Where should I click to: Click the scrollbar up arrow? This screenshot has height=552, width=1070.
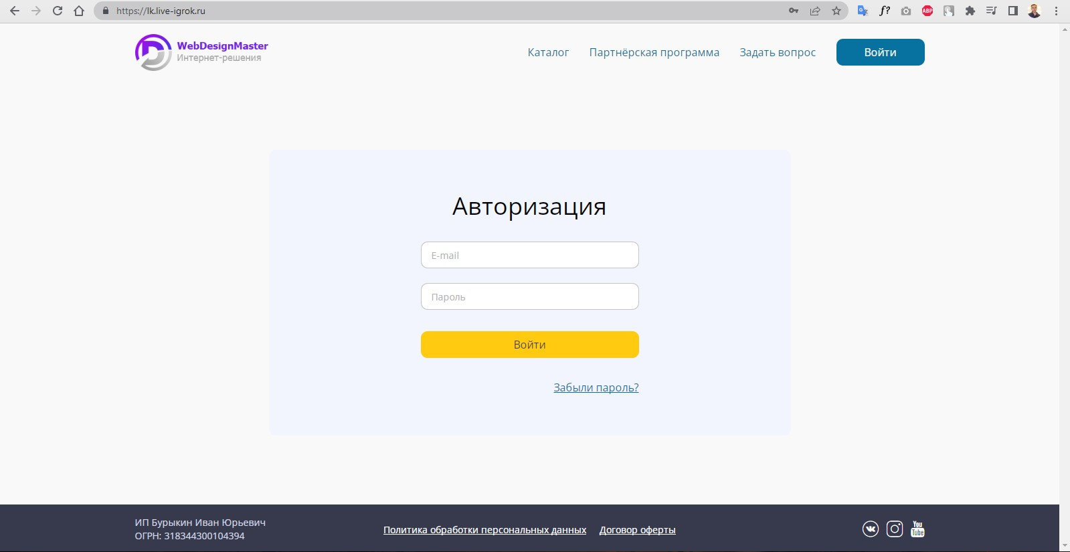click(1065, 29)
